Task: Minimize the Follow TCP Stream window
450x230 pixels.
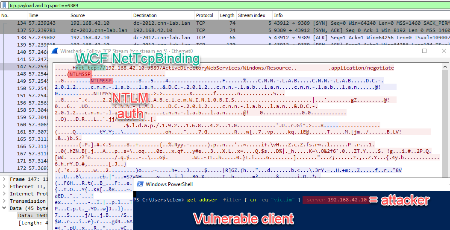Action: [x=405, y=51]
